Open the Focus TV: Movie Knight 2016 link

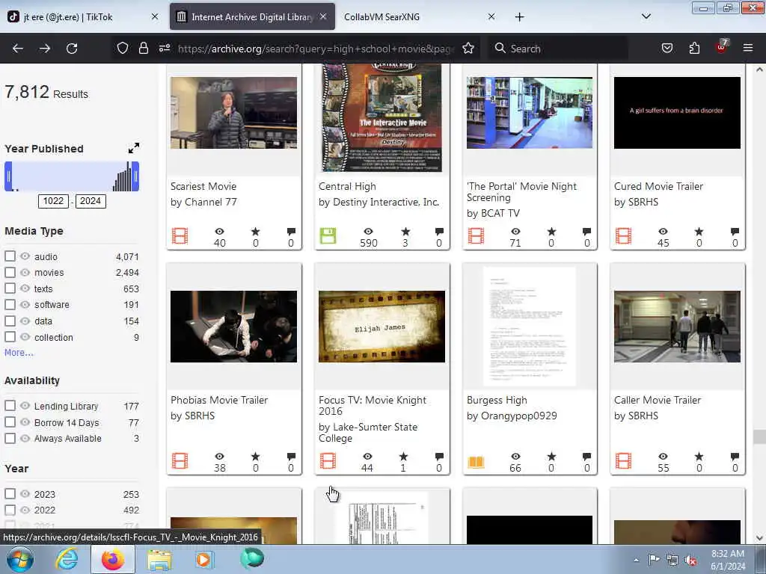(x=373, y=406)
